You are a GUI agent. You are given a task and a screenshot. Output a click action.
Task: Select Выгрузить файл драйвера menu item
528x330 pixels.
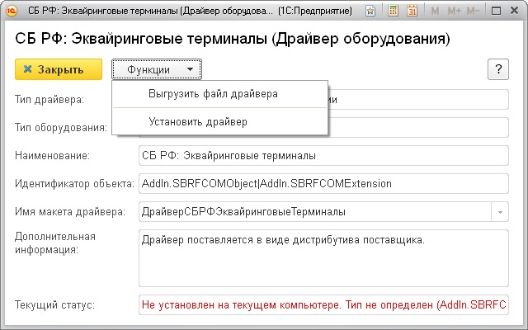[x=213, y=94]
